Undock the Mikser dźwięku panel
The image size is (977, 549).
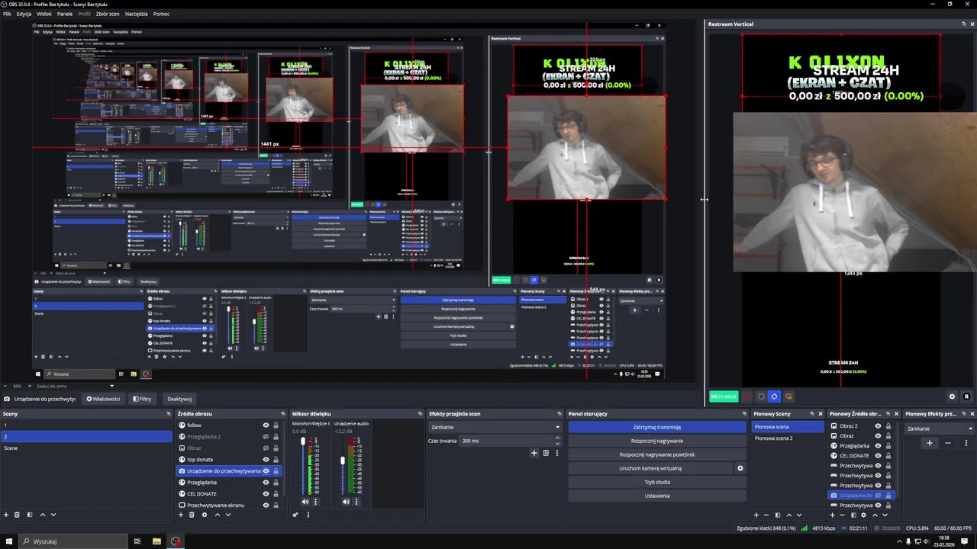click(x=420, y=414)
